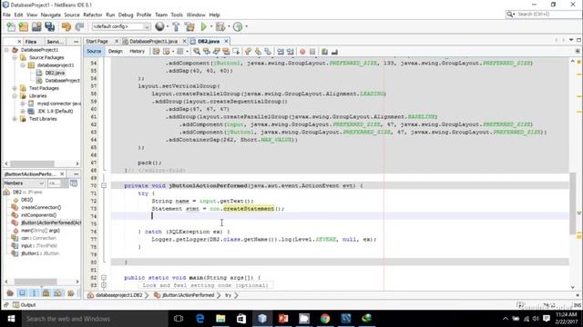Viewport: 583px width, 327px height.
Task: Open the File menu
Action: point(6,15)
